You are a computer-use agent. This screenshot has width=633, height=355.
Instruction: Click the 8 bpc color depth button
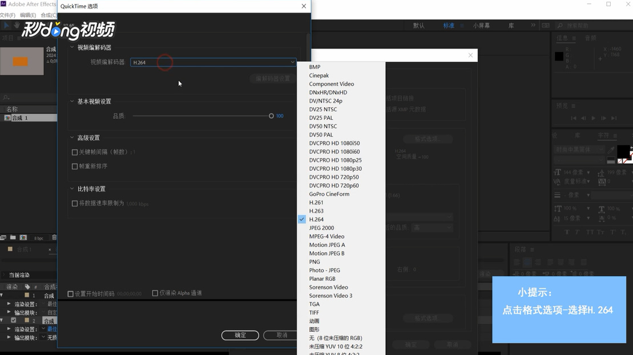[x=39, y=238]
